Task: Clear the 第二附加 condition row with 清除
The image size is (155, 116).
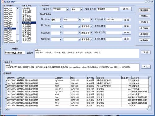Action: click(126, 26)
